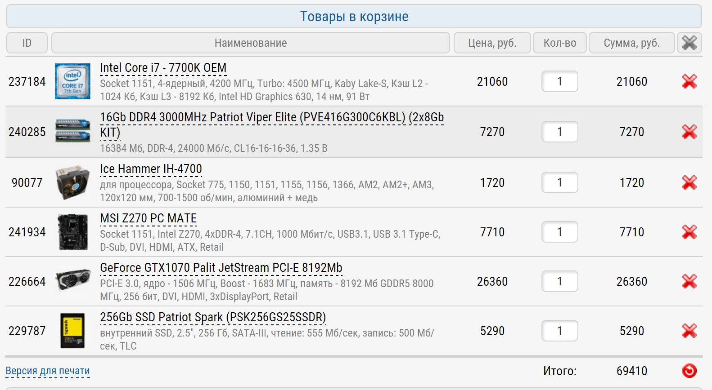Screen dimensions: 712x390
Task: Click the Цена, руб. column header
Action: click(492, 43)
